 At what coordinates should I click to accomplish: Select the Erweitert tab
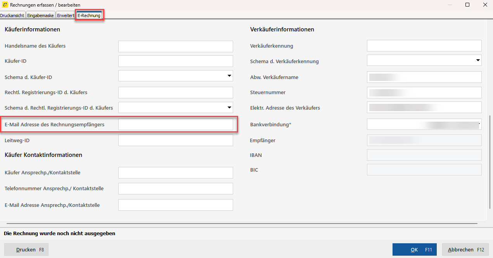[66, 15]
